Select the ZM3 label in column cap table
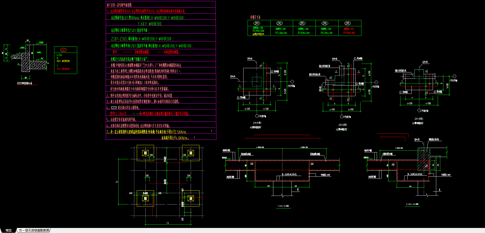The image size is (485, 233). click(x=302, y=23)
